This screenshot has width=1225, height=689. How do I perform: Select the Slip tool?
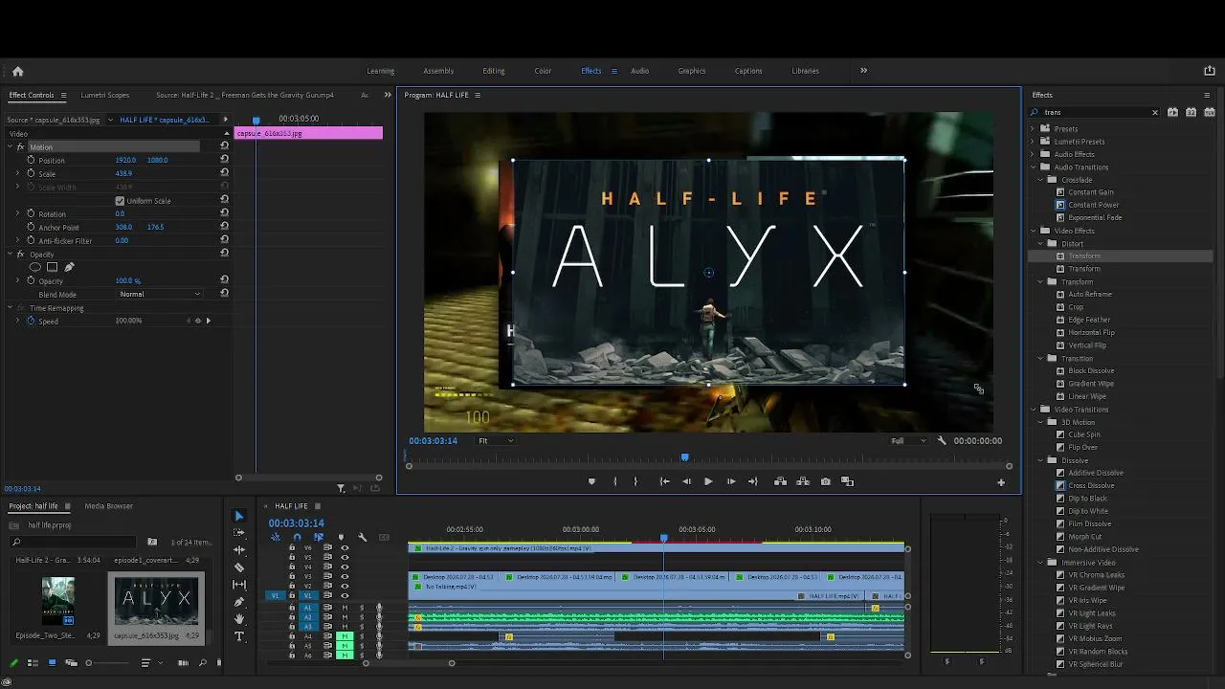[239, 585]
